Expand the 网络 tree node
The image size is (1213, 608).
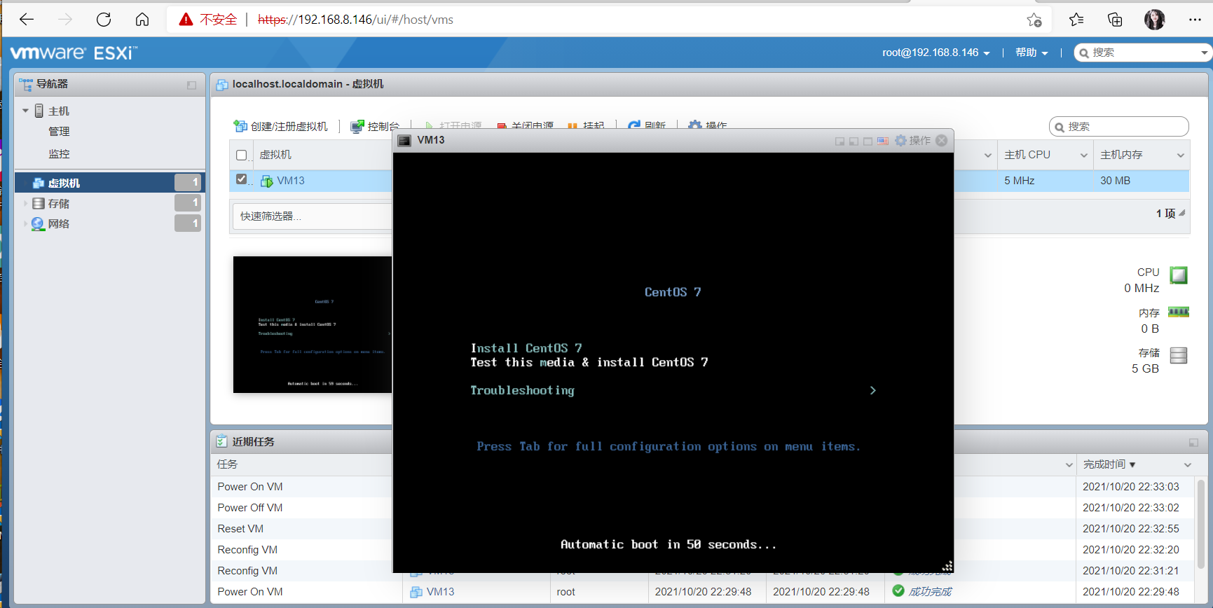(25, 224)
